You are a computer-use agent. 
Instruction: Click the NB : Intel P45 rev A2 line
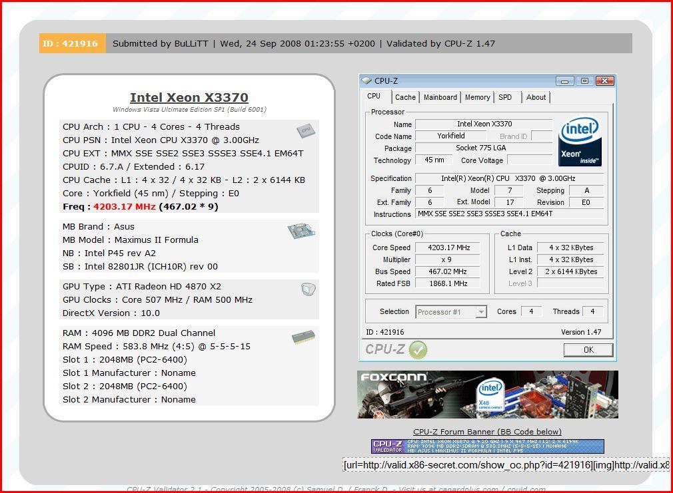click(109, 253)
